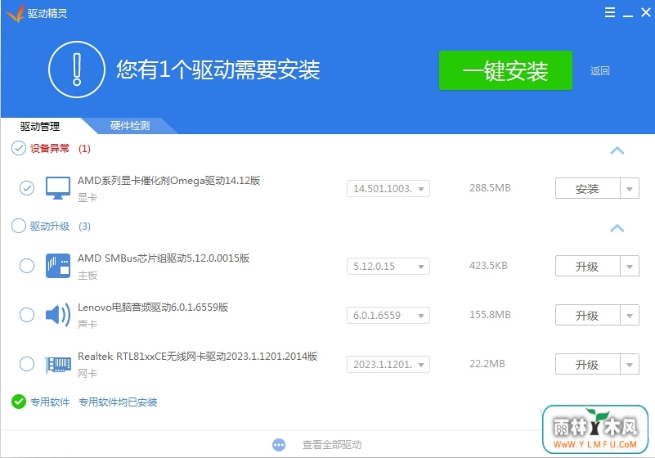Switch to the 驱动管理 tab

(x=40, y=126)
